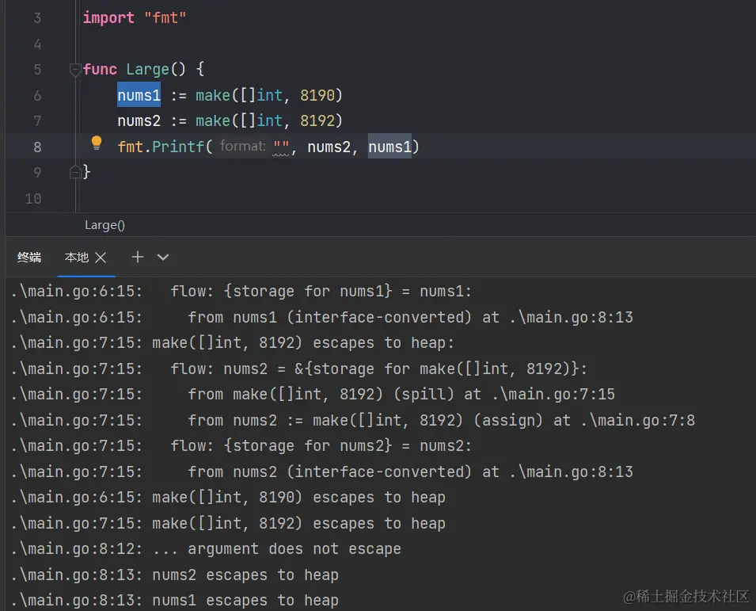Click line number 8 in the gutter
The image size is (756, 611).
point(38,147)
